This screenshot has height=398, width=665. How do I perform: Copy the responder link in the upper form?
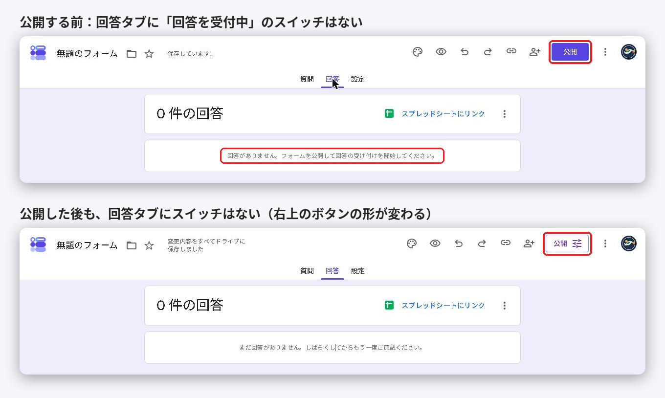click(511, 51)
